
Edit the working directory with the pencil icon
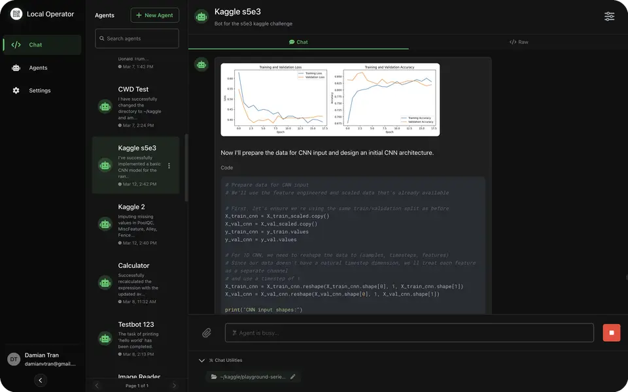point(293,377)
